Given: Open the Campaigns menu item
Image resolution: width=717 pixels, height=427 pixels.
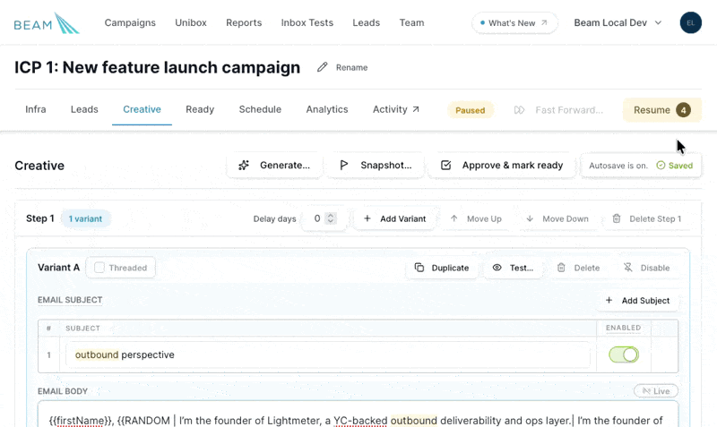Looking at the screenshot, I should point(130,23).
